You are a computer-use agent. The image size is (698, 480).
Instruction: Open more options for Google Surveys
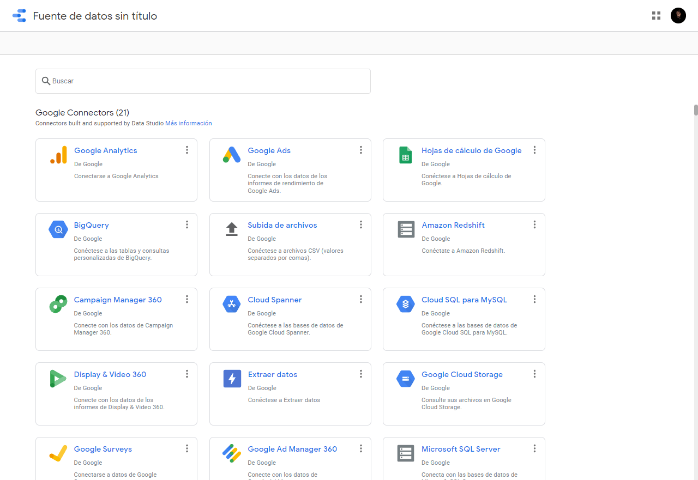pos(187,448)
